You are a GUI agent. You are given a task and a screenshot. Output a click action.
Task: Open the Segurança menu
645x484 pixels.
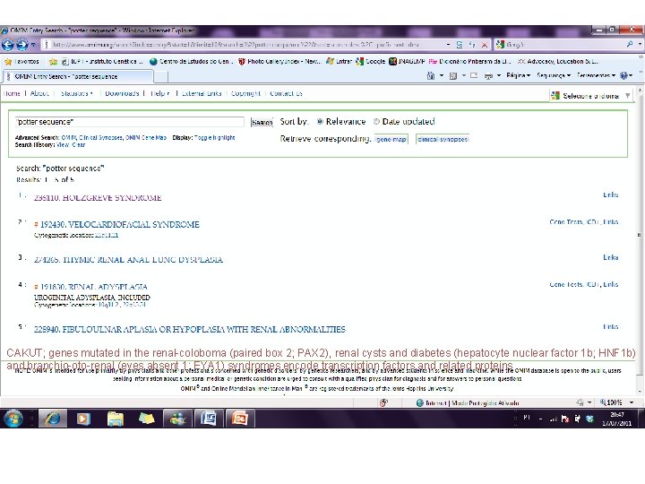pos(554,75)
